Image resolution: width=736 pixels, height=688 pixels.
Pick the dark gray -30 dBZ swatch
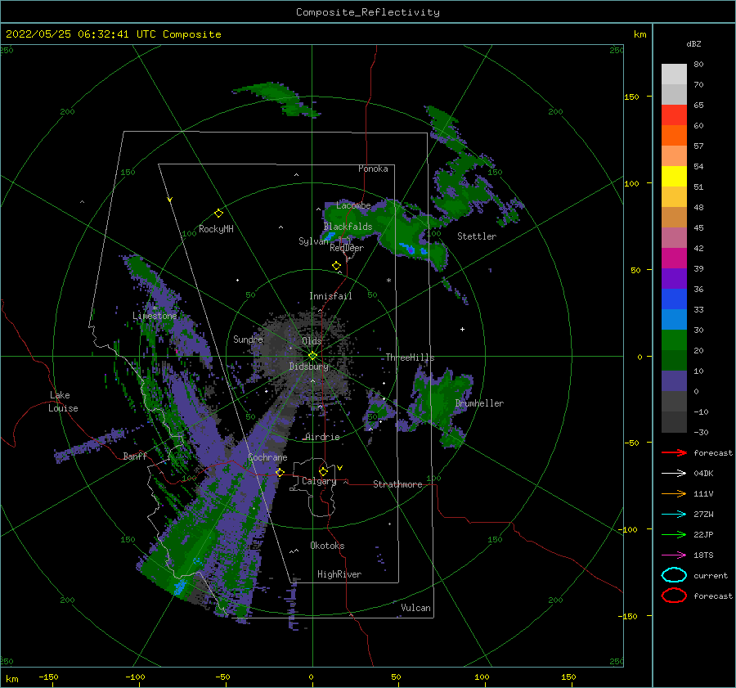click(x=674, y=422)
